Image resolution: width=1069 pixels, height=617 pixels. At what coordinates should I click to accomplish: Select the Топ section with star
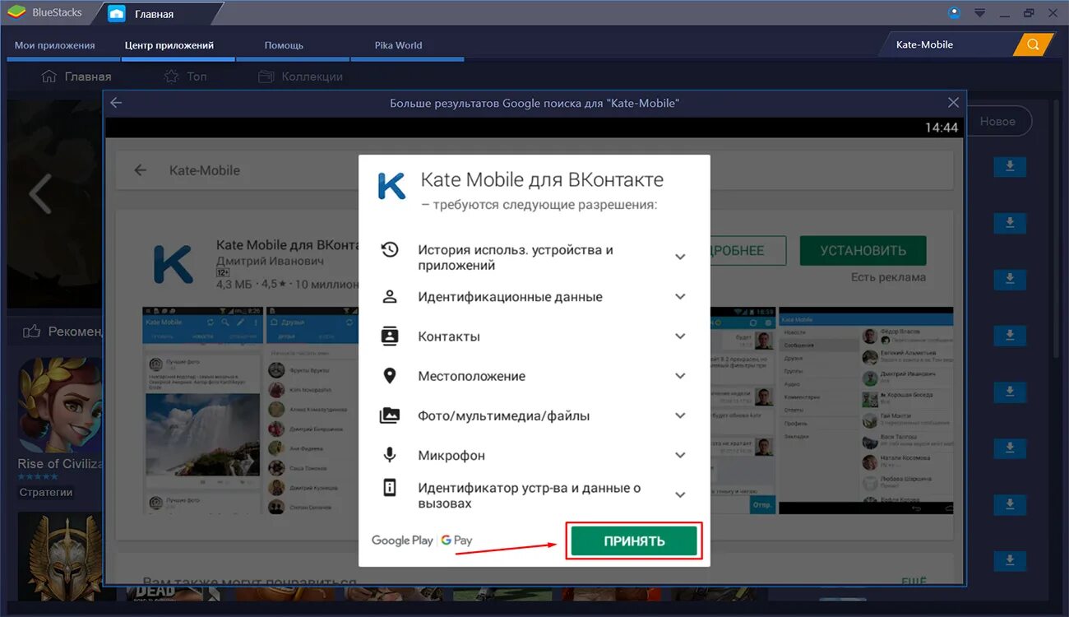(185, 77)
